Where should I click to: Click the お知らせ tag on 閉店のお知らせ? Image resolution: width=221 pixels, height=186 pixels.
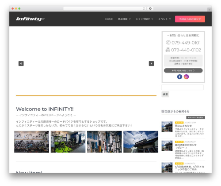179,123
